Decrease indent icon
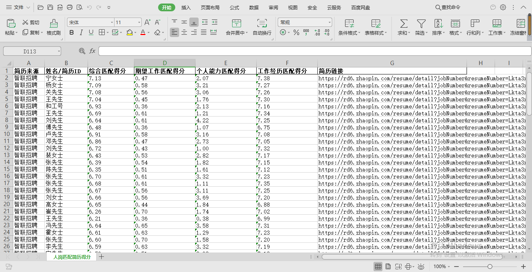 click(205, 22)
